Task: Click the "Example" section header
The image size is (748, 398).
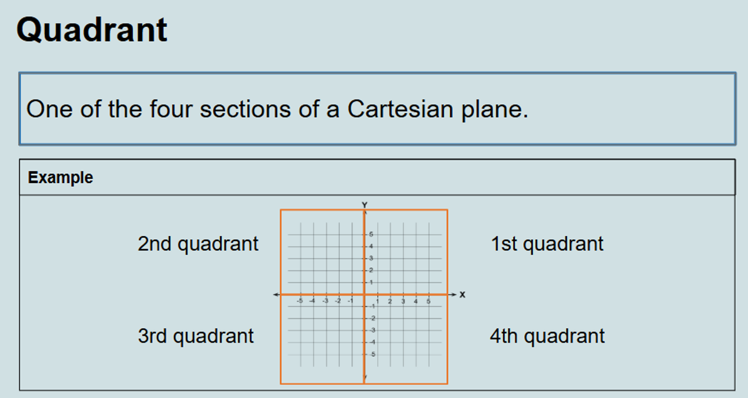Action: click(60, 178)
